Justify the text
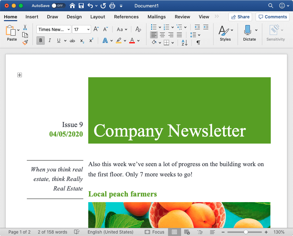The image size is (293, 236). coord(179,35)
